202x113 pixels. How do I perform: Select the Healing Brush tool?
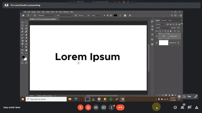tap(26, 31)
